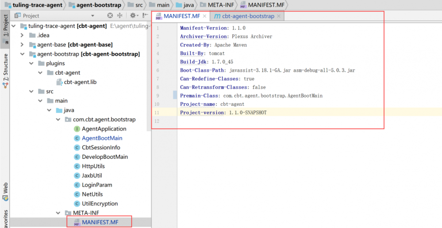Select the AgentApplication interface
Viewport: 442px width, 228px height.
coord(104,129)
